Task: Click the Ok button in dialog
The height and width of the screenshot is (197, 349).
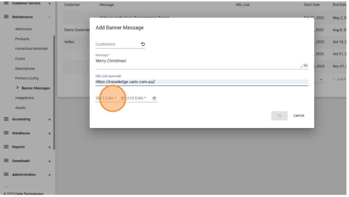Action: point(279,116)
